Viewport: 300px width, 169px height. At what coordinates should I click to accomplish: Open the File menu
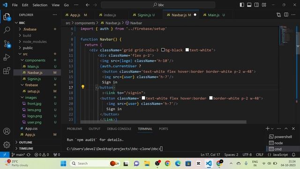tap(15, 5)
